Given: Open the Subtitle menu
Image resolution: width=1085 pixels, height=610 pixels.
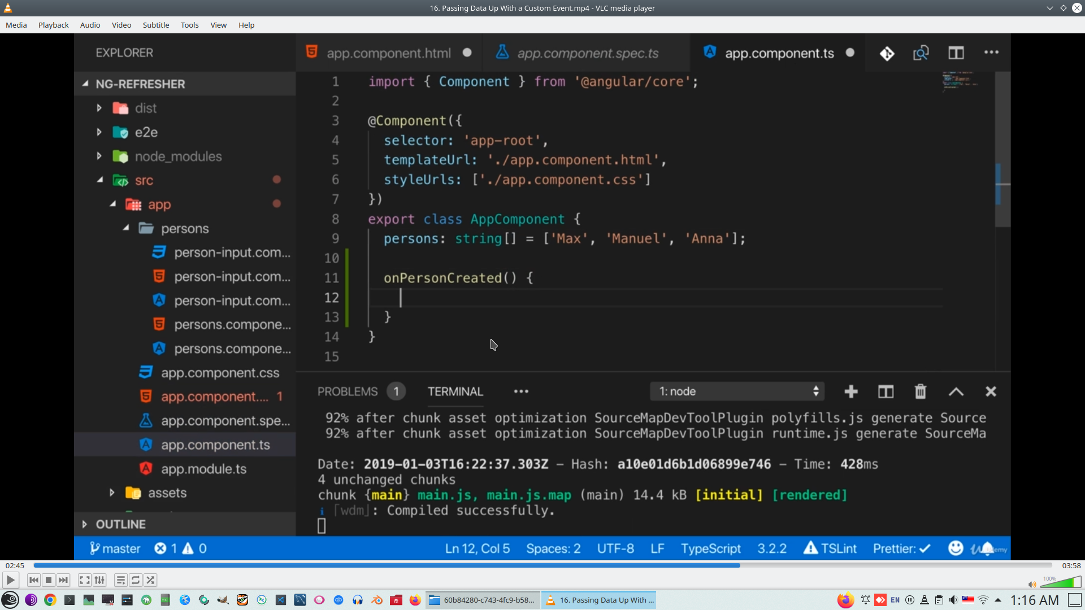Looking at the screenshot, I should coord(155,25).
